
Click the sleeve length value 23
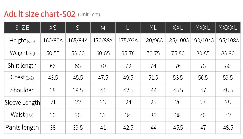(x=103, y=103)
